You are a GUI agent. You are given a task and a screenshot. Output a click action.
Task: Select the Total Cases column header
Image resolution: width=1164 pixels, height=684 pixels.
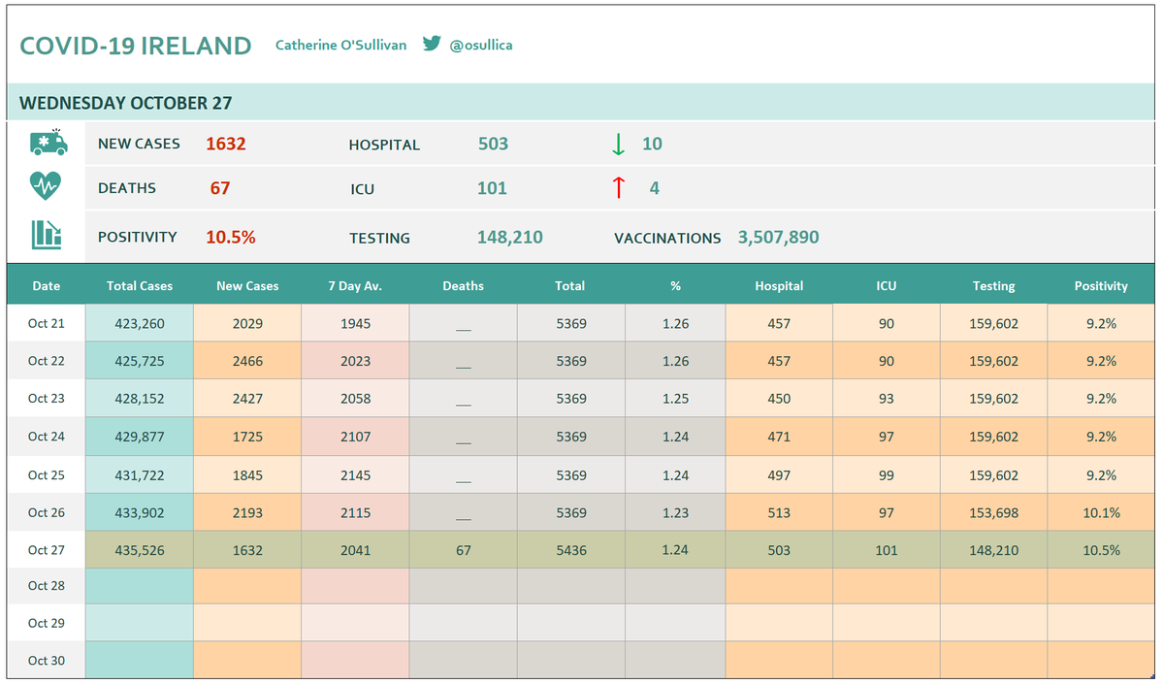pos(140,286)
